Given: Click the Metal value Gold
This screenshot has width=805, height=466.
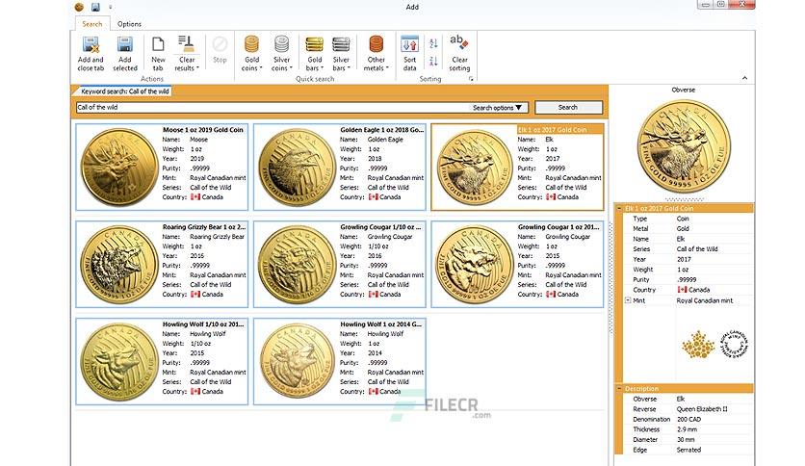Looking at the screenshot, I should pos(683,229).
